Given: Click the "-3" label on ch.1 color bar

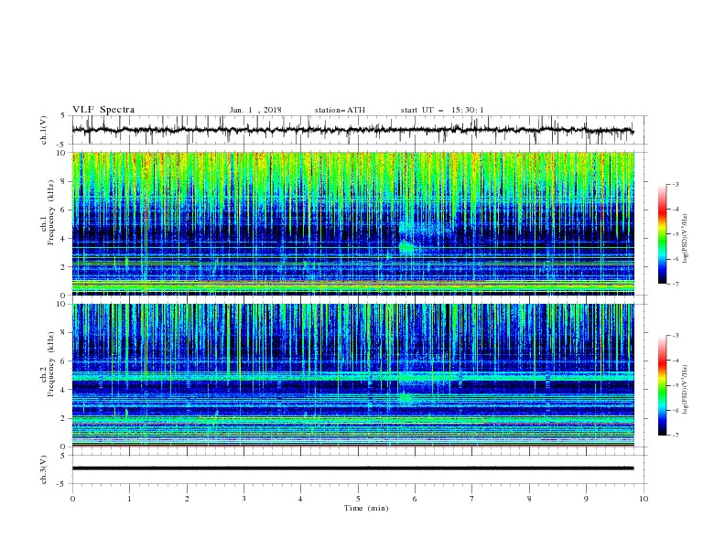Looking at the screenshot, I should point(675,184).
